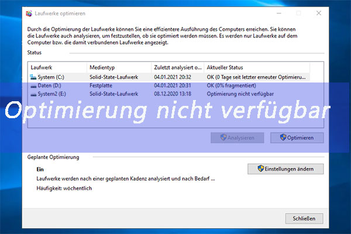Screen dimensions: 351x234
Task: Minimize the Laufwerke optimieren window
Action: pyautogui.click(x=278, y=13)
